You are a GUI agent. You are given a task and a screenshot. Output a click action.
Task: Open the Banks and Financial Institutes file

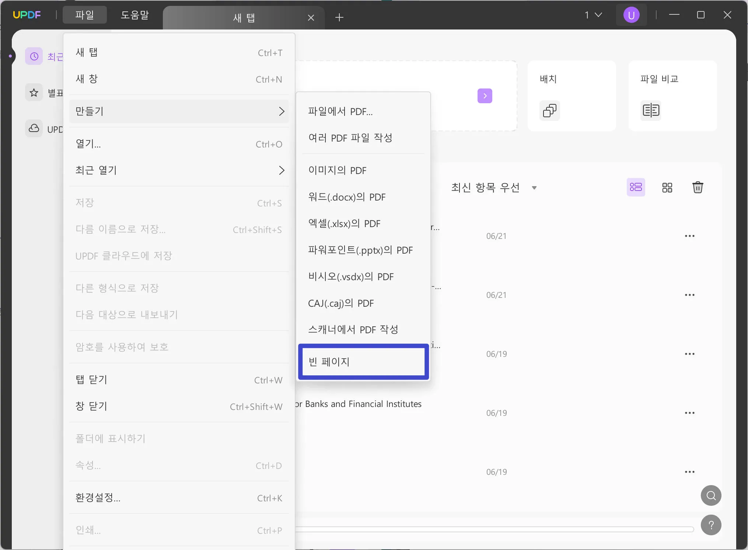coord(358,404)
